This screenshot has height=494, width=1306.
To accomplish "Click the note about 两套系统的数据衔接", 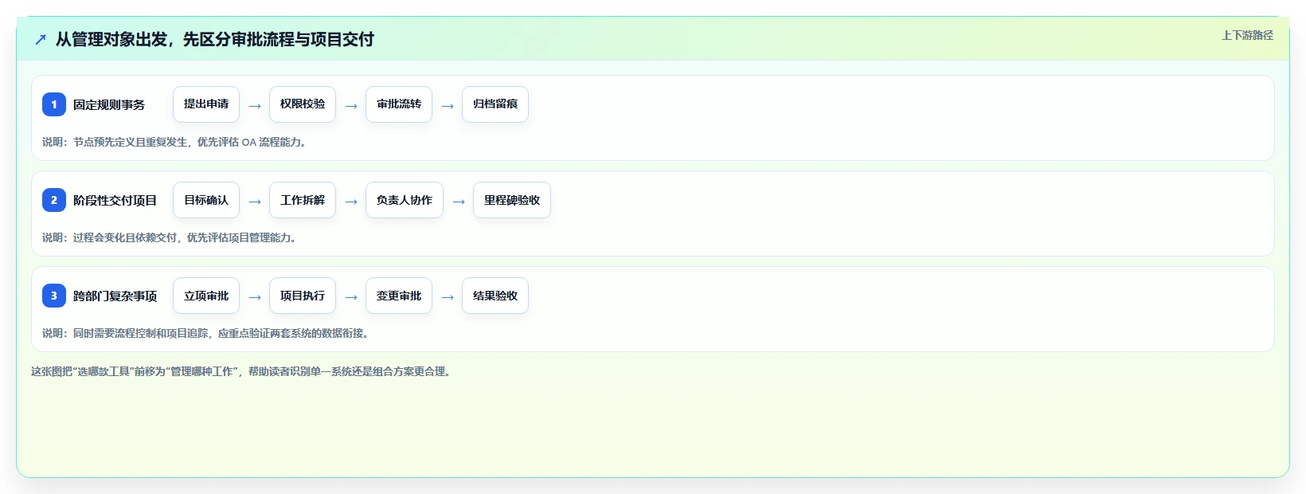I will (207, 333).
